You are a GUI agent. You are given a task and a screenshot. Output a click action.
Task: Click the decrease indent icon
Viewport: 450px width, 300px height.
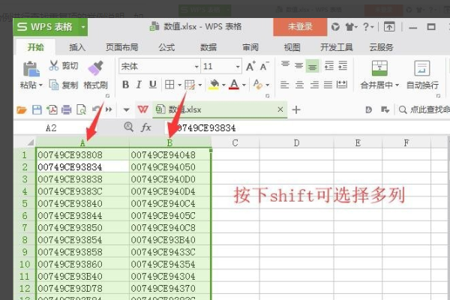[329, 66]
